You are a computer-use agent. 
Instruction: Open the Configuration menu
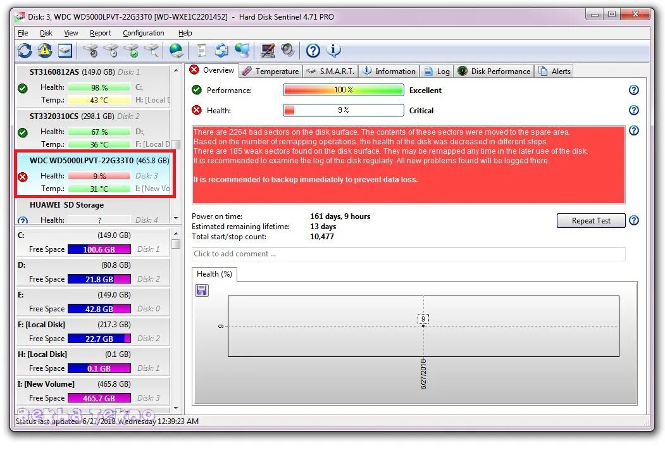(x=144, y=33)
